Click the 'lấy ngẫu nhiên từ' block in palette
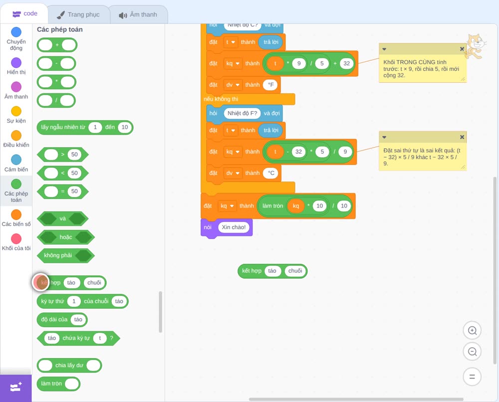499x402 pixels. tap(85, 127)
